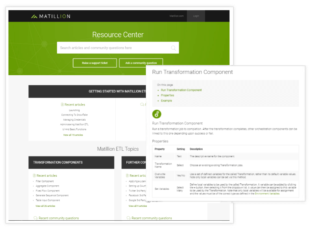Click the Resource Center title
Screen dimensions: 312x230
pyautogui.click(x=118, y=35)
